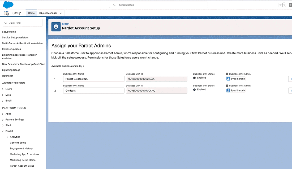Open Content Setup under Pardot

click(18, 143)
